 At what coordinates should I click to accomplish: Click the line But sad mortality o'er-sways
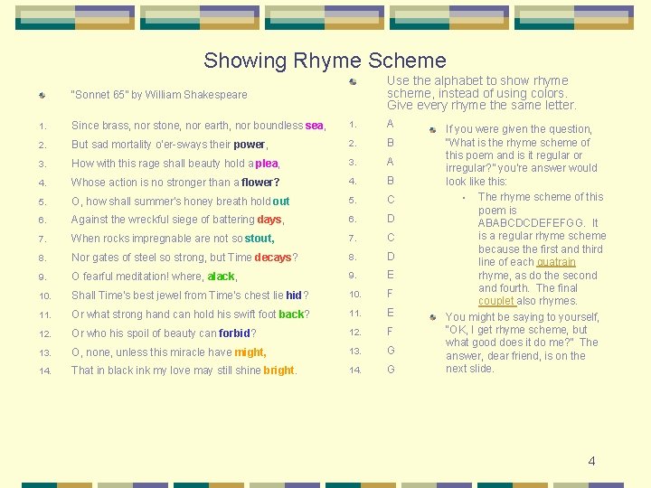point(169,145)
